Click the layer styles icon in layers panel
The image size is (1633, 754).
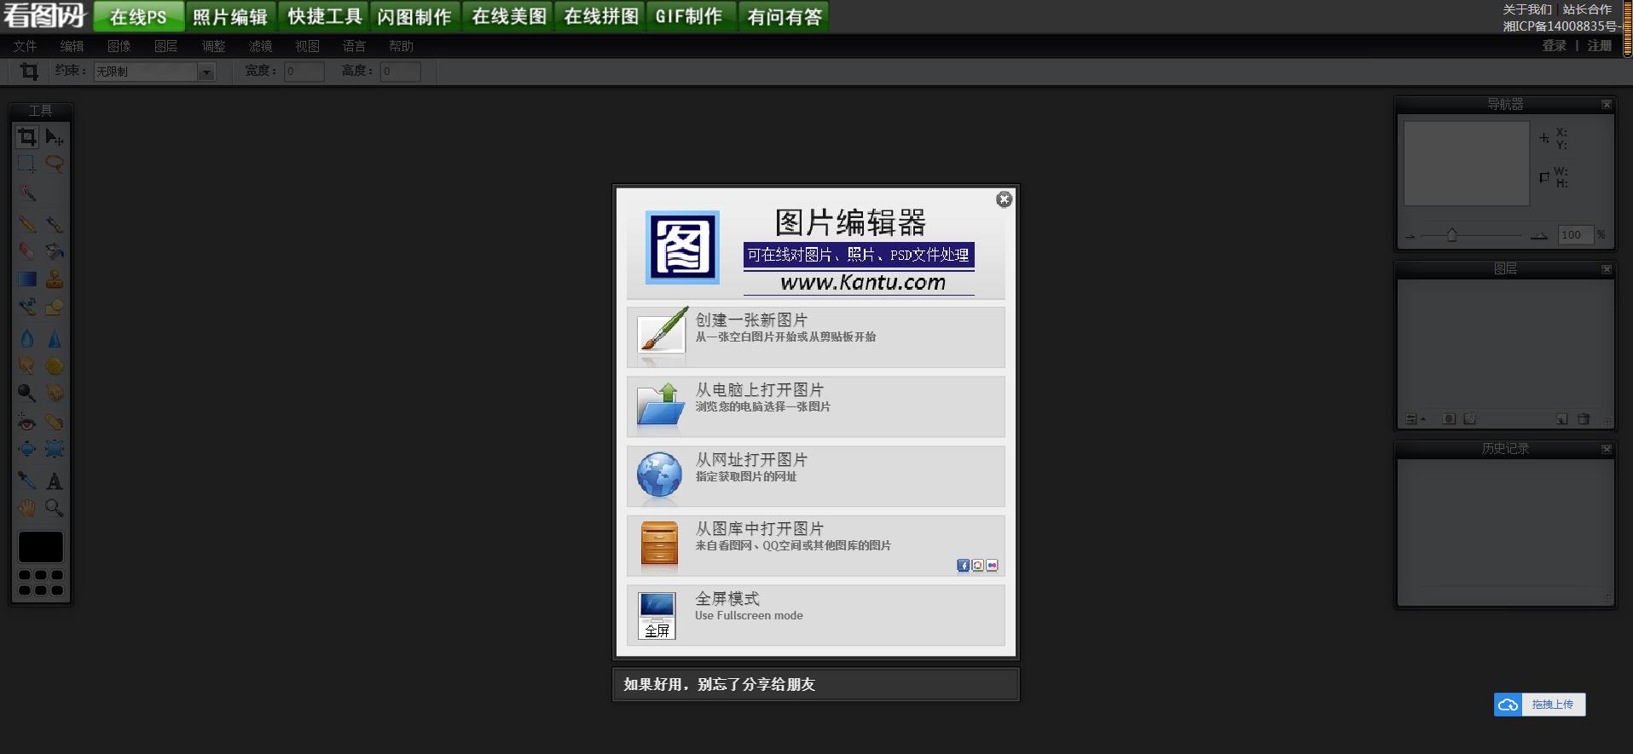(x=1470, y=419)
